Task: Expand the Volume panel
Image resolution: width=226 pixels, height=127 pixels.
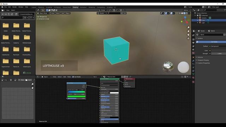Action: [200, 57]
